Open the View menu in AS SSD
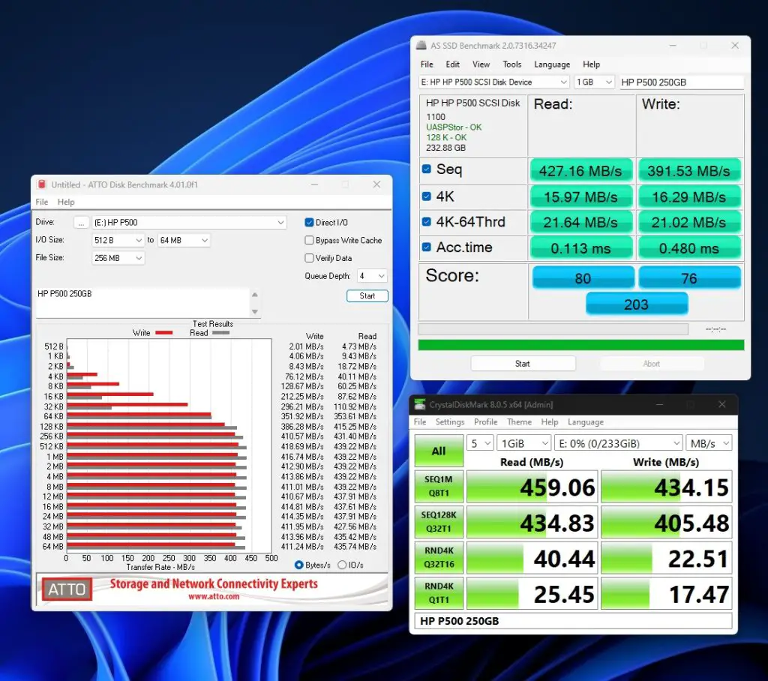 [481, 64]
